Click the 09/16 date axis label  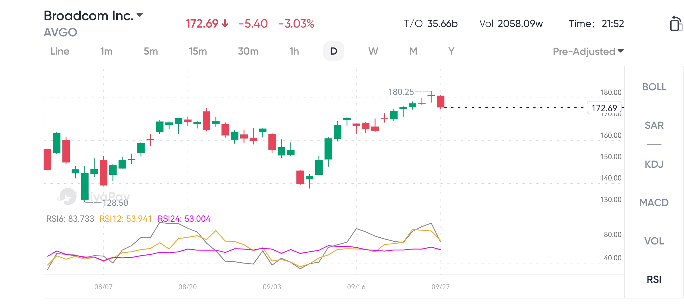[356, 287]
